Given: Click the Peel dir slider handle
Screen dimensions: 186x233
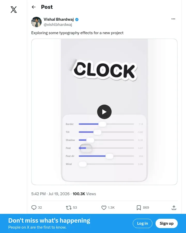Looking at the screenshot, I should click(x=110, y=156).
